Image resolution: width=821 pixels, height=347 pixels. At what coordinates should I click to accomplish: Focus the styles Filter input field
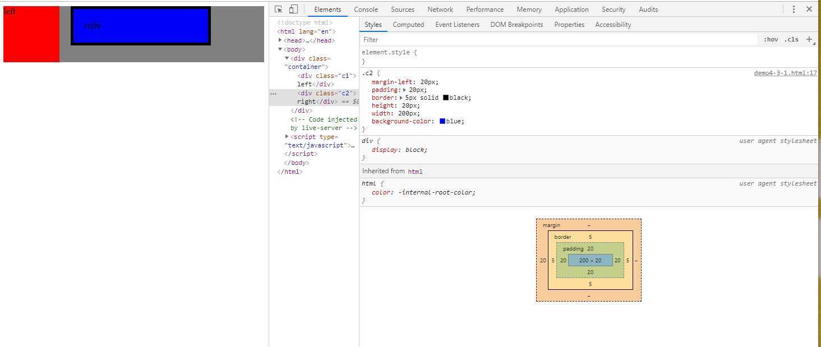pos(559,40)
